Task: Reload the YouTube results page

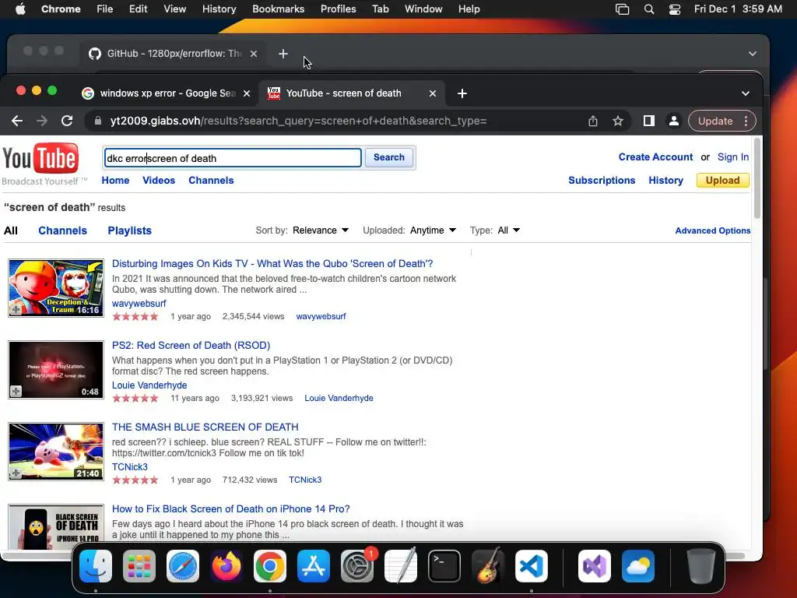Action: tap(67, 121)
